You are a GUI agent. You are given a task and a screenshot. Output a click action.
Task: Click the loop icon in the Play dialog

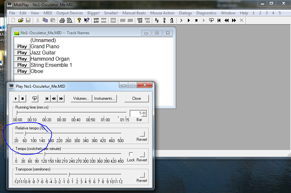[34, 98]
